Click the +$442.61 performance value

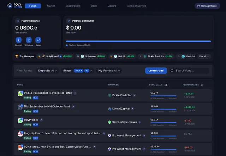[189, 107]
